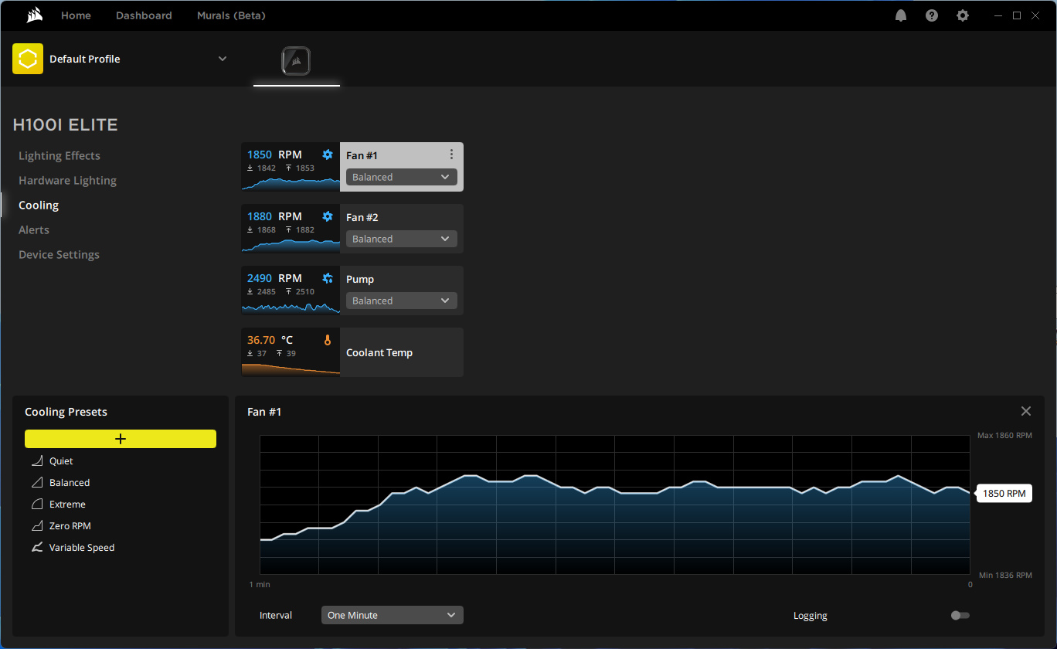Expand the Default Profile selector
This screenshot has height=649, width=1057.
(x=222, y=59)
